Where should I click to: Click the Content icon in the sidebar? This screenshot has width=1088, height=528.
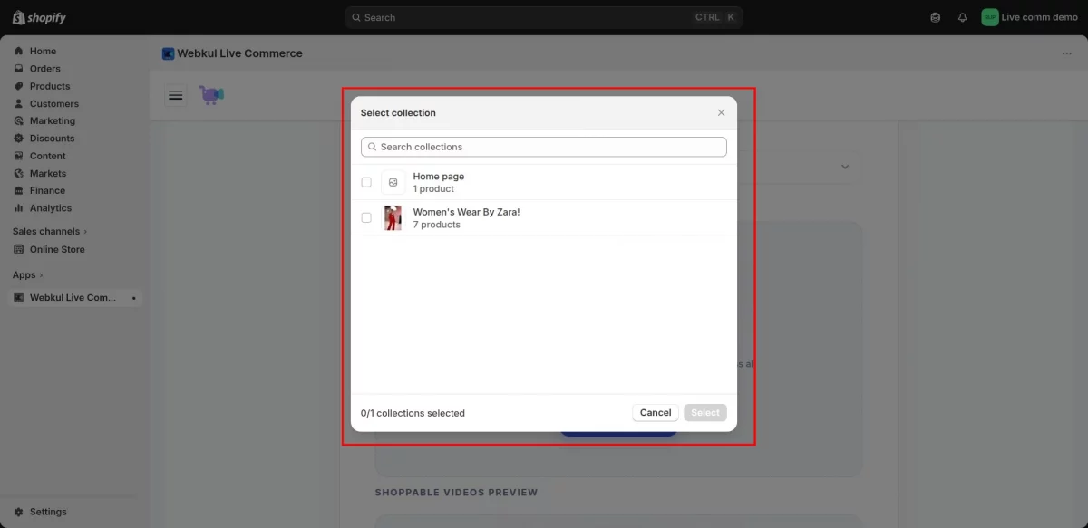(19, 156)
